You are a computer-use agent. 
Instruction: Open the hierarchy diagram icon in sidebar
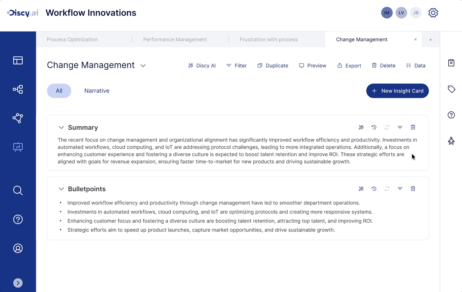pyautogui.click(x=18, y=89)
